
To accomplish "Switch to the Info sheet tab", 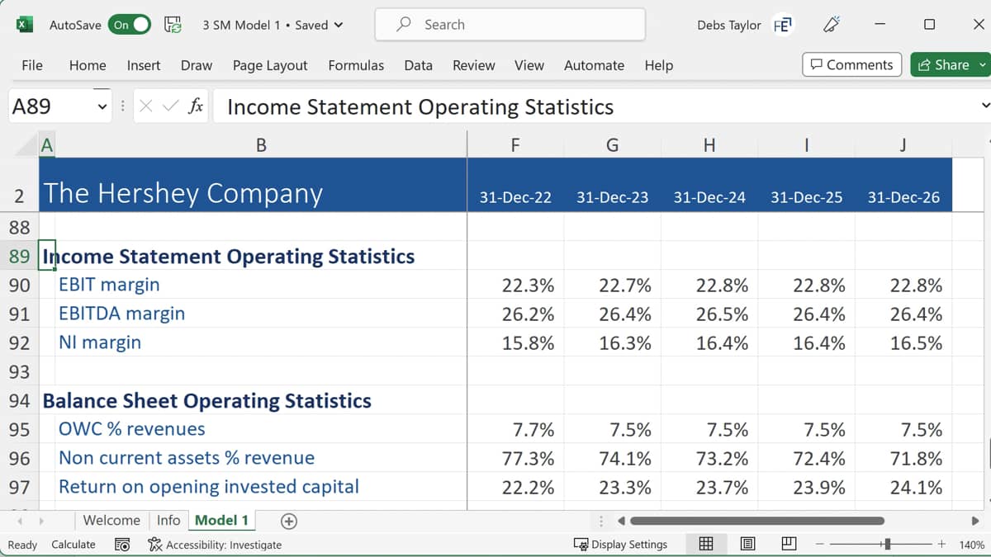I will [x=168, y=520].
